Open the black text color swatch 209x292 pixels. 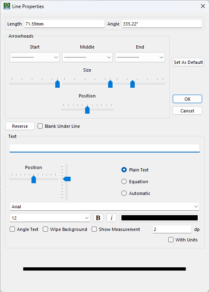coord(160,218)
